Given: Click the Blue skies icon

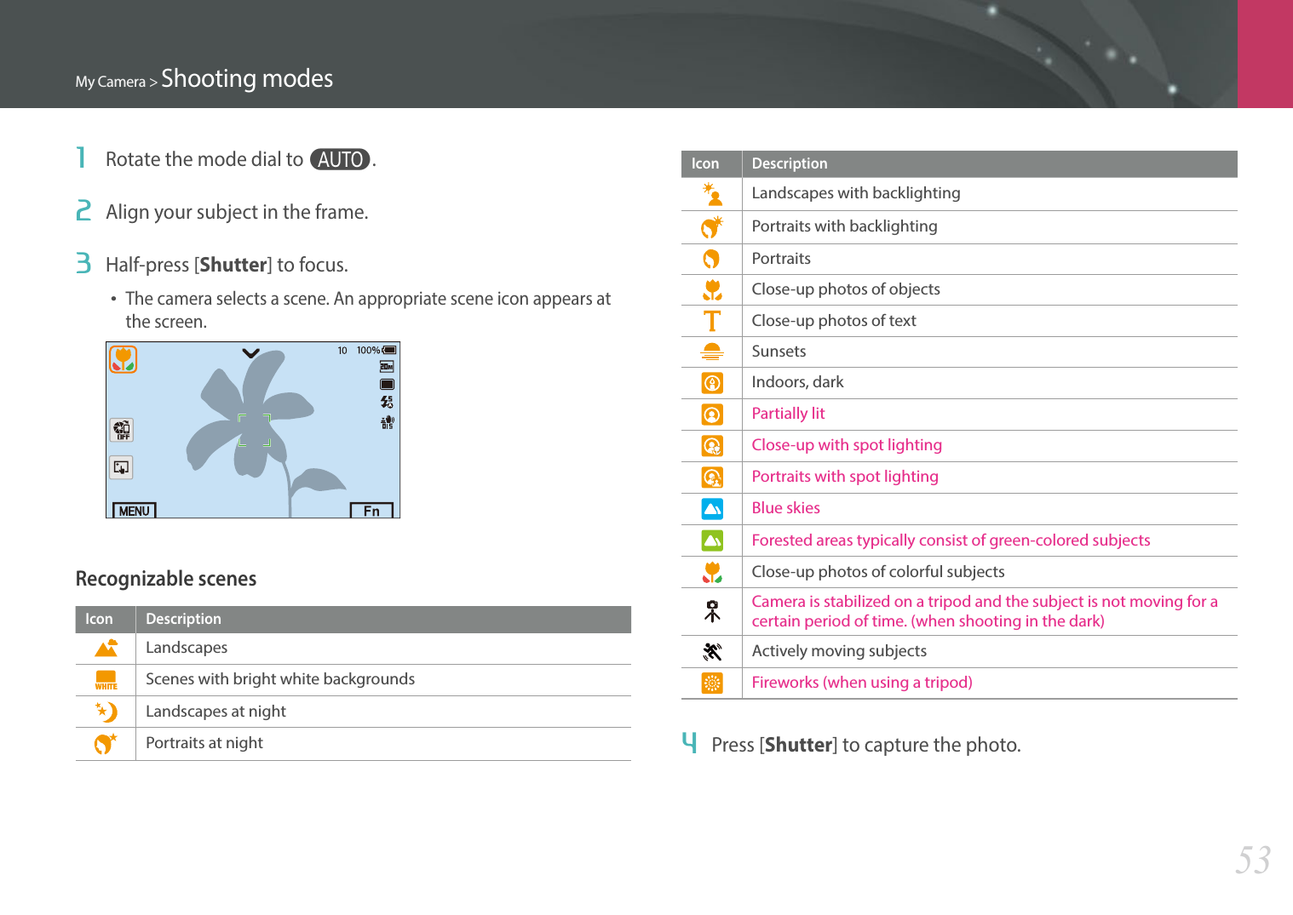Looking at the screenshot, I should 712,509.
